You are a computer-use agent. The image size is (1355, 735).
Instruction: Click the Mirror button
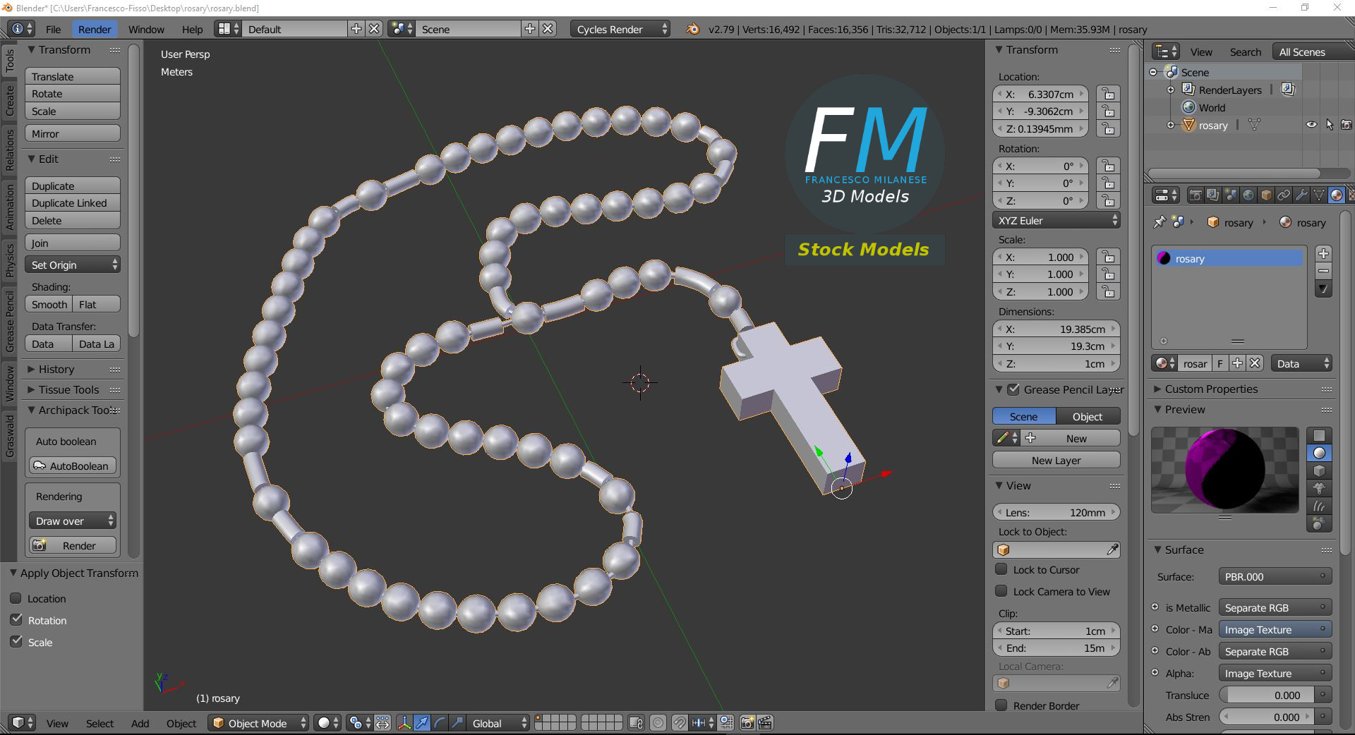[73, 133]
